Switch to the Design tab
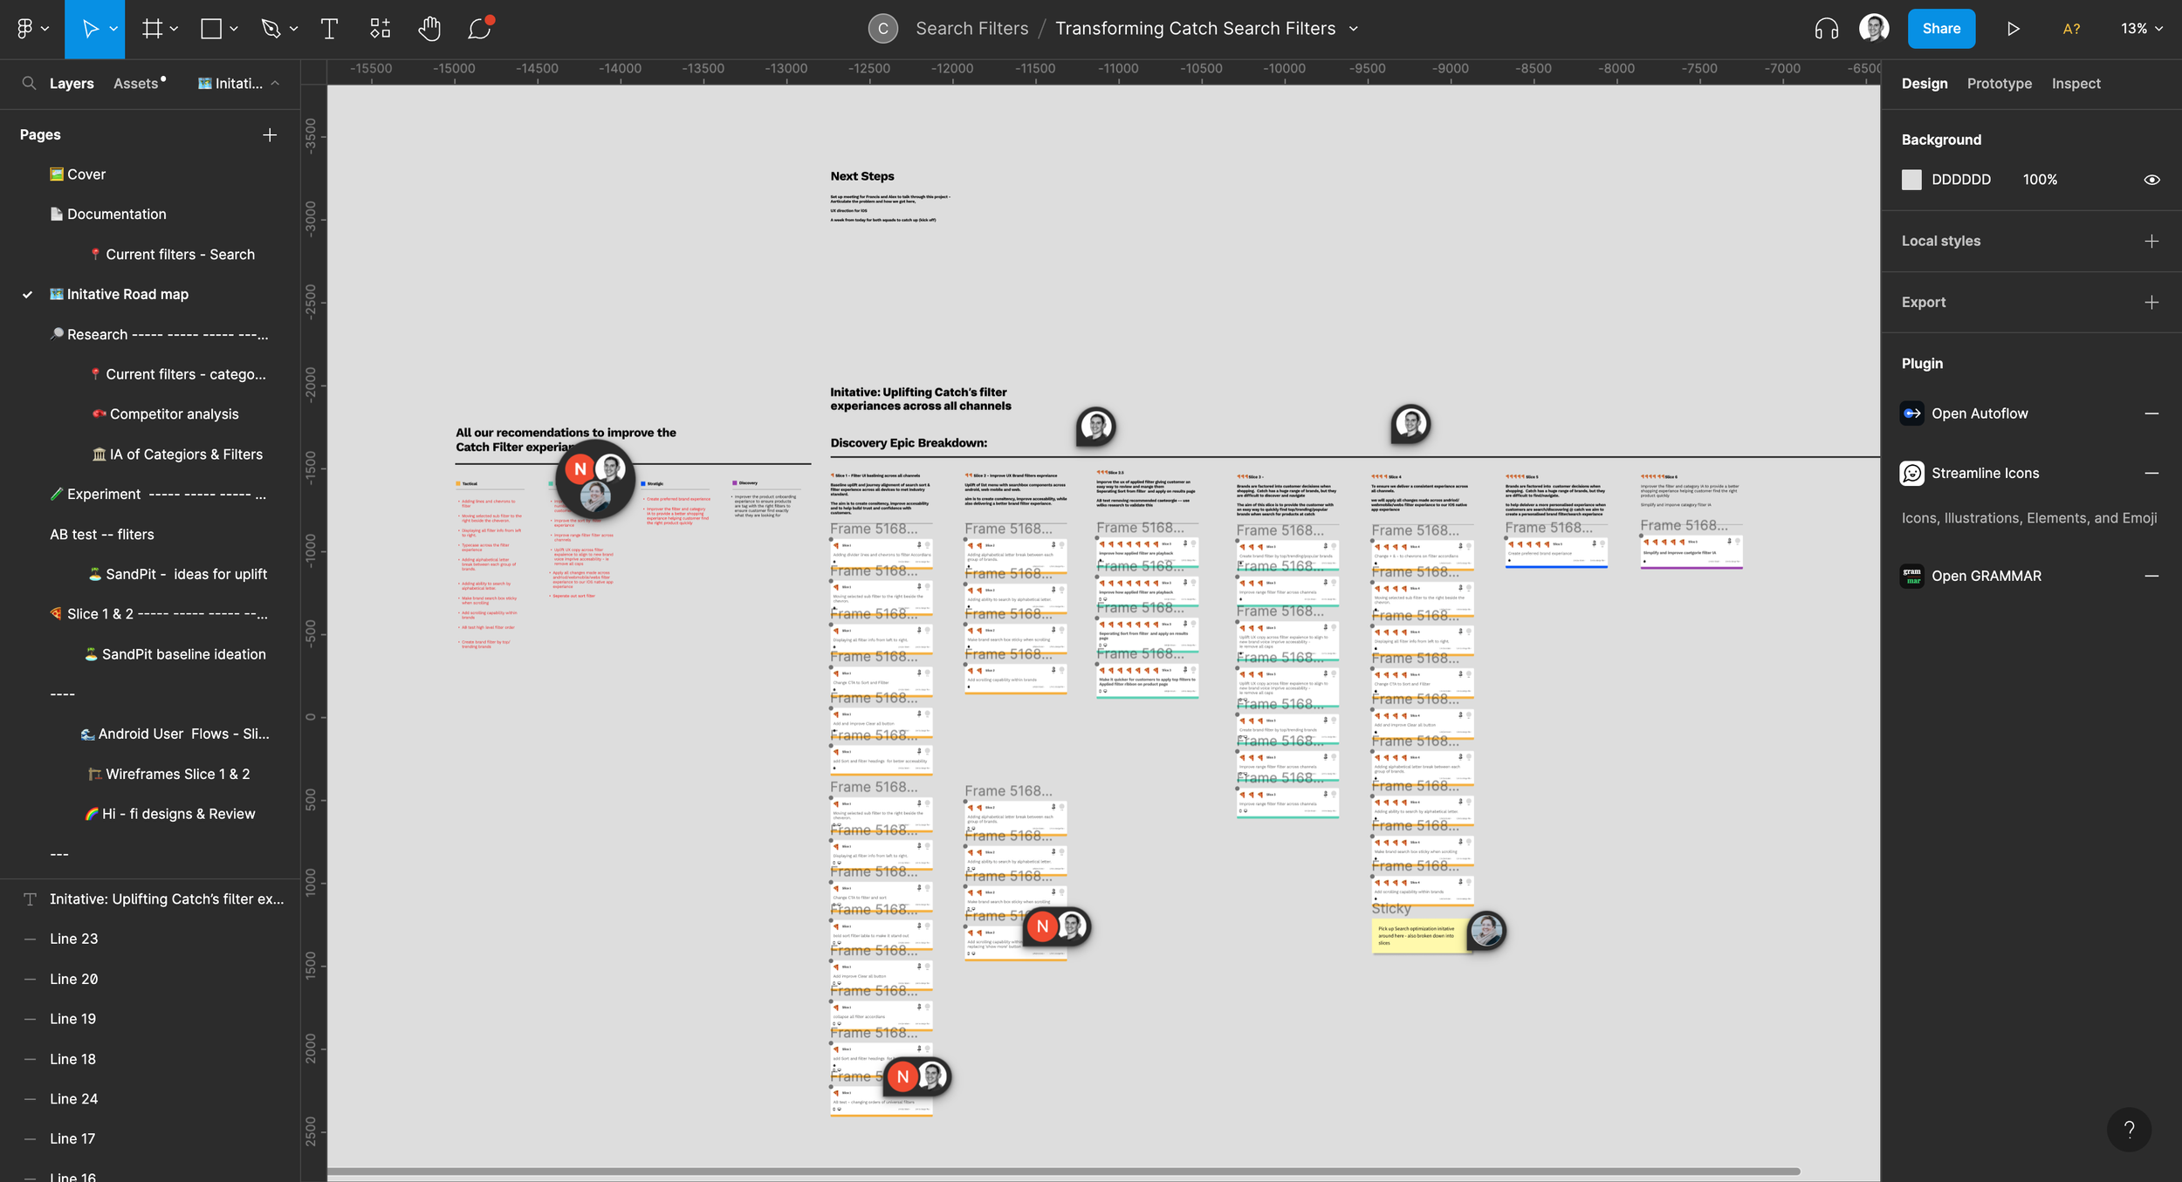Viewport: 2182px width, 1182px height. tap(1924, 84)
